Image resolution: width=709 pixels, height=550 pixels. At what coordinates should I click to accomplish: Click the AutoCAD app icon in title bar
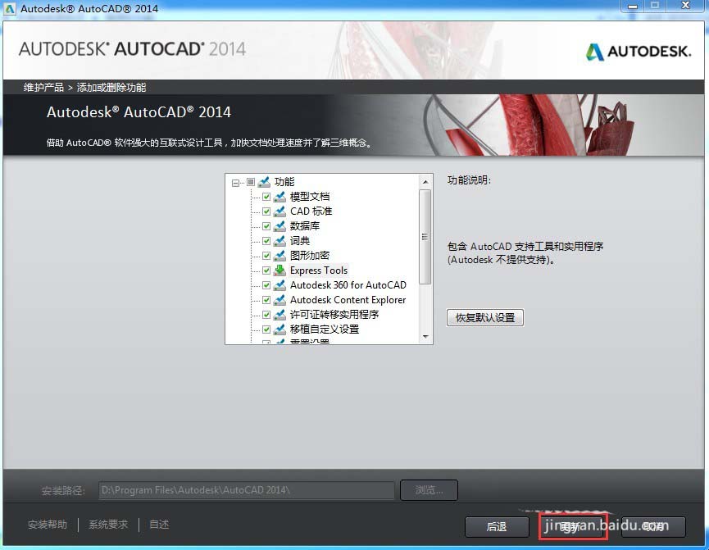point(10,8)
